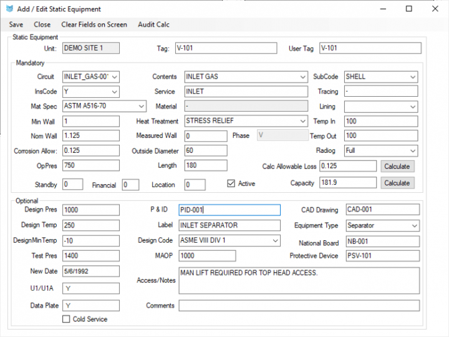
Task: Click the Close menu item
Action: (x=42, y=24)
